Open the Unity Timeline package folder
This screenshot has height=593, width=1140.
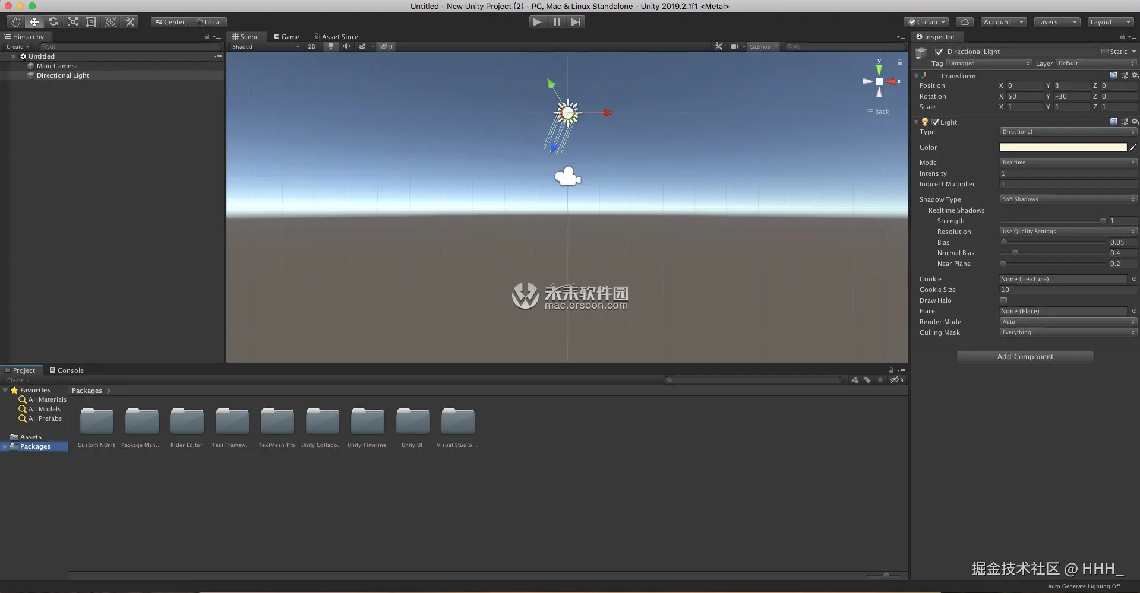coord(367,427)
